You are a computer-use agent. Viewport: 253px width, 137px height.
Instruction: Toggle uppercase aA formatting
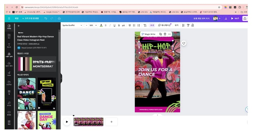coord(123,25)
